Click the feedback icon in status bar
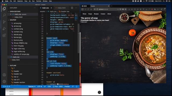Image resolution: width=172 pixels, height=96 pixels. tap(73, 86)
